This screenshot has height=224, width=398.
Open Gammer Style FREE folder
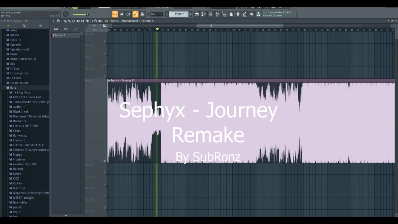(24, 164)
